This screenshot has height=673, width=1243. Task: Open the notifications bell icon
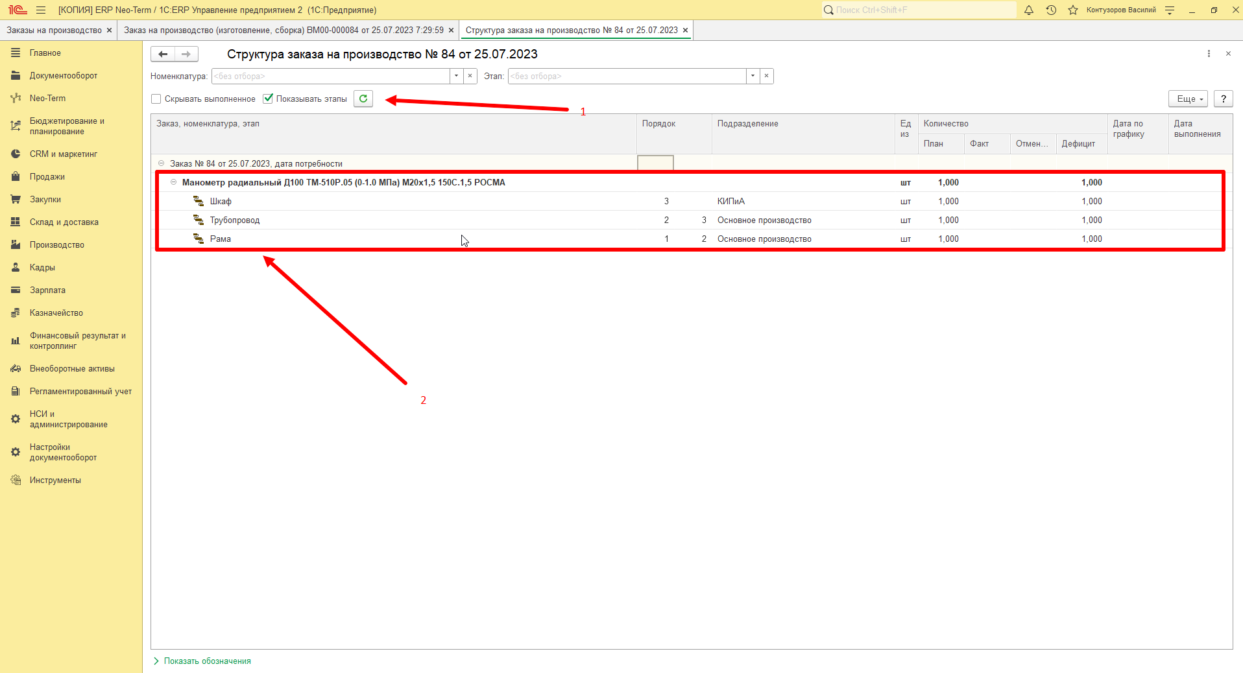1029,10
